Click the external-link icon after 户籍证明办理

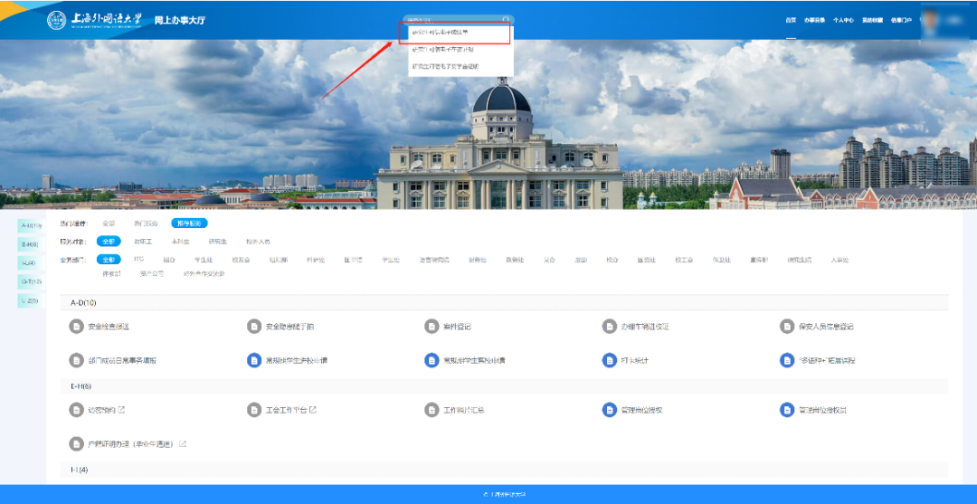pos(183,444)
